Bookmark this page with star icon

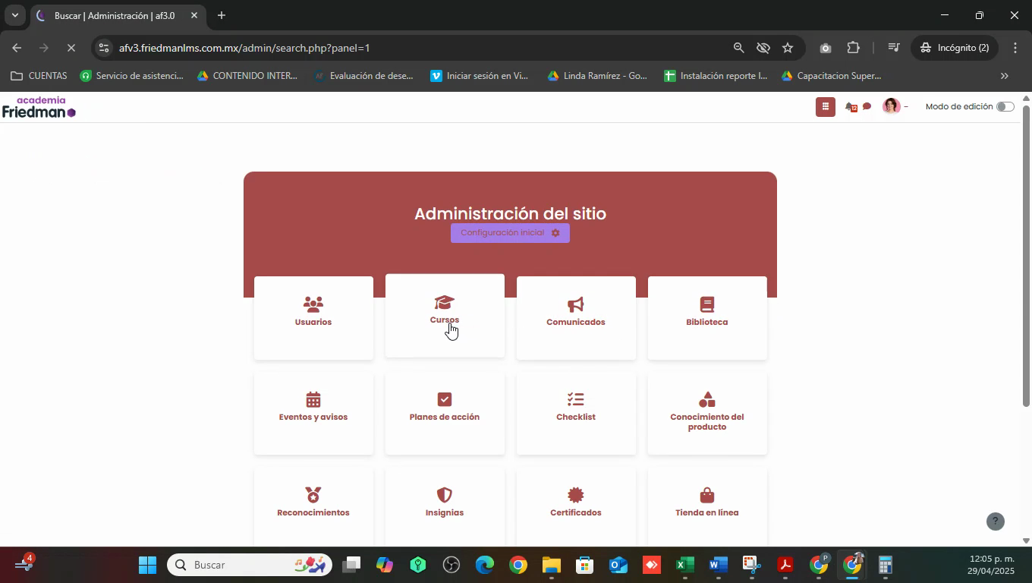(788, 48)
